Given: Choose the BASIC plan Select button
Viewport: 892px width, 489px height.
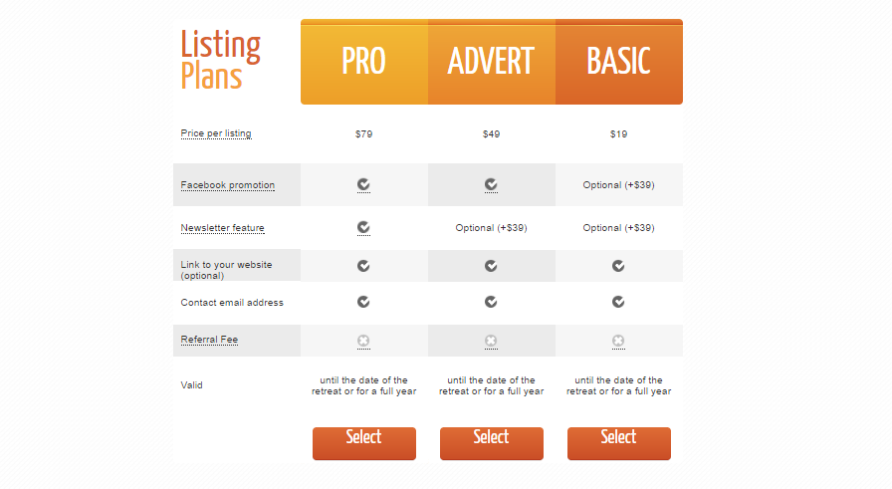Looking at the screenshot, I should click(619, 443).
